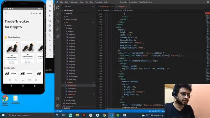Tap cart bag icon in phone app header
This screenshot has height=118, width=210.
pos(40,13)
